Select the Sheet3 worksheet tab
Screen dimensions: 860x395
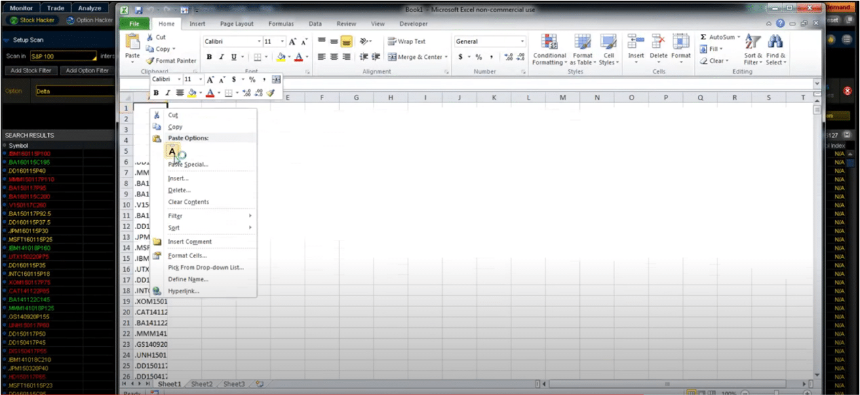point(234,384)
